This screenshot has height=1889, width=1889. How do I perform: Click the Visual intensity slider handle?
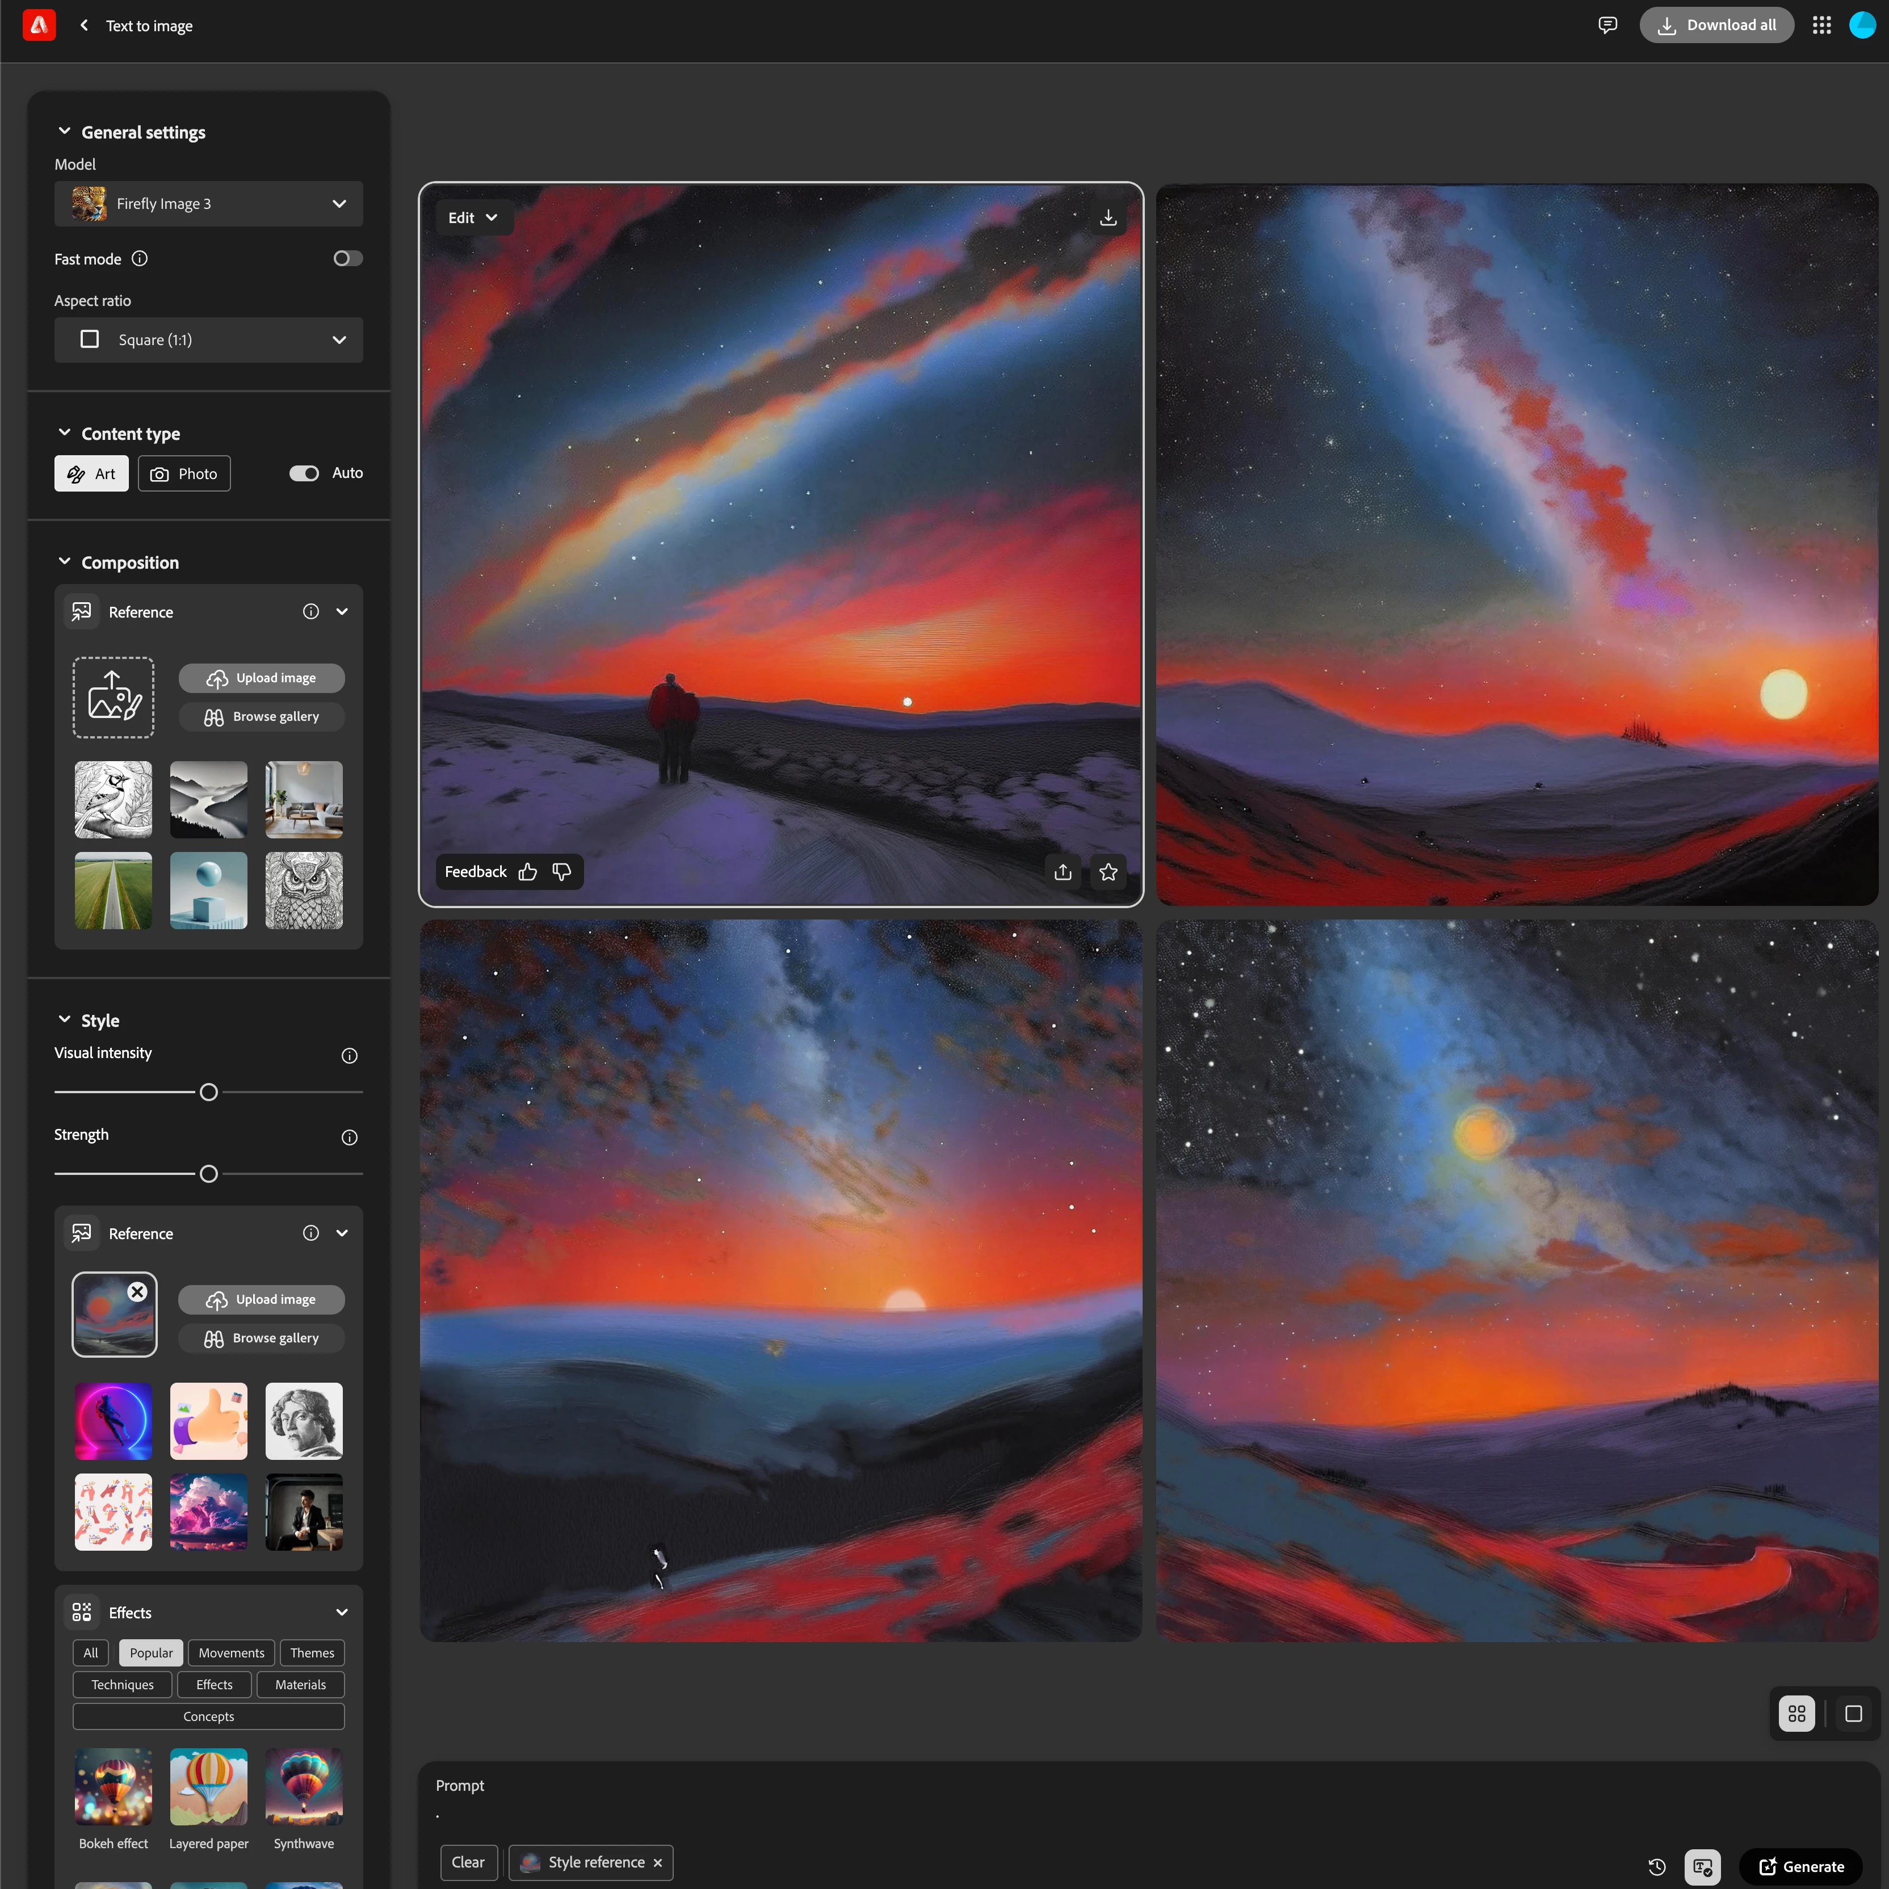pyautogui.click(x=208, y=1092)
